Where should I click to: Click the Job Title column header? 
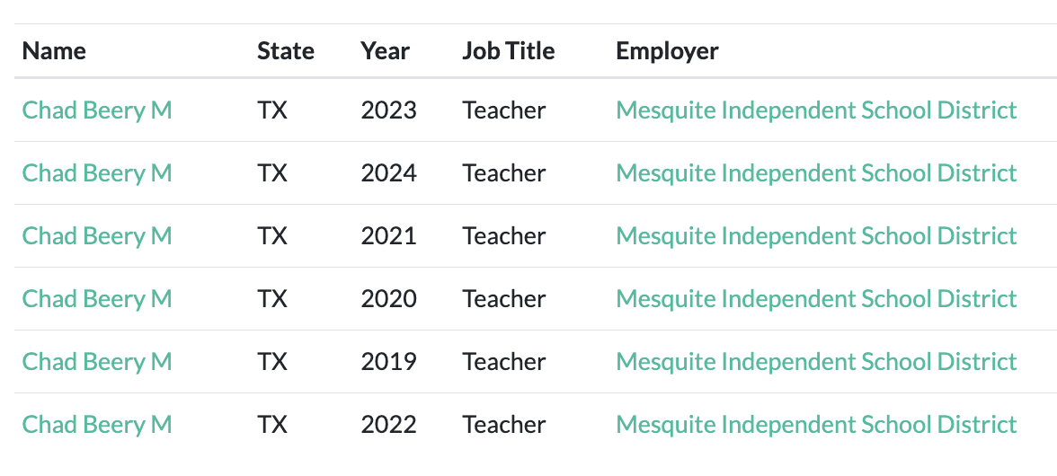[x=508, y=51]
